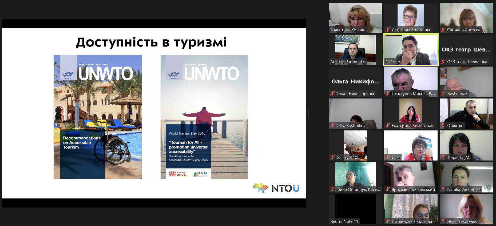Click the Reshetniak name text
Screen dimensions: 496x226
[x=457, y=94]
